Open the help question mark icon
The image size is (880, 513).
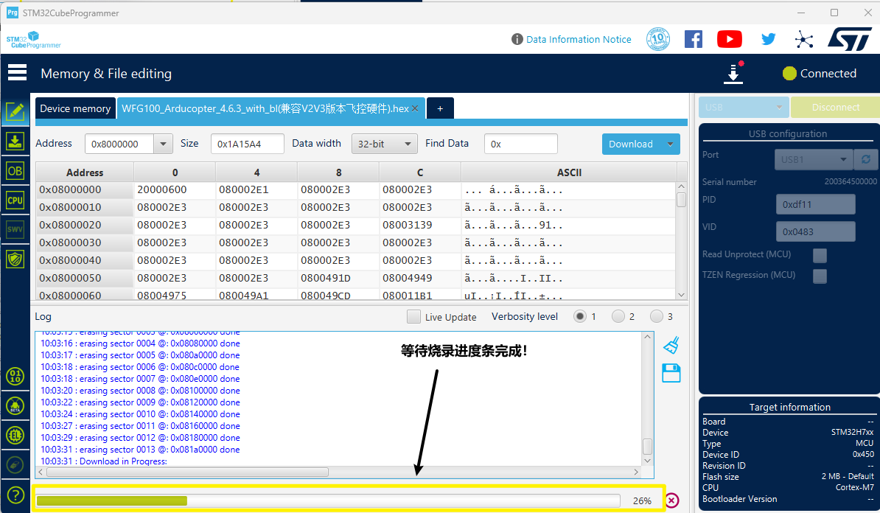[15, 495]
